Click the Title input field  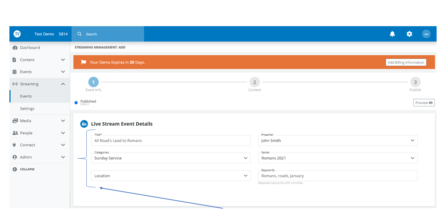pyautogui.click(x=171, y=141)
